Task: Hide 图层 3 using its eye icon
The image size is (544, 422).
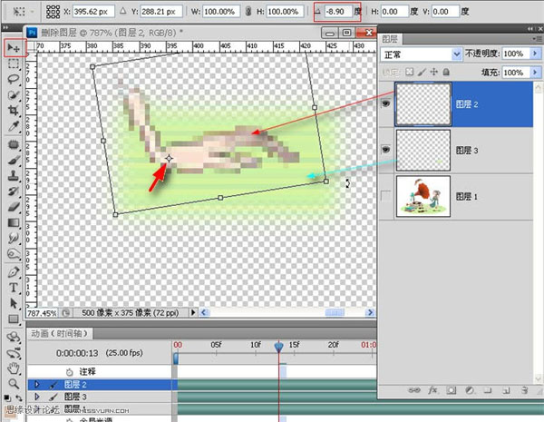Action: (388, 149)
